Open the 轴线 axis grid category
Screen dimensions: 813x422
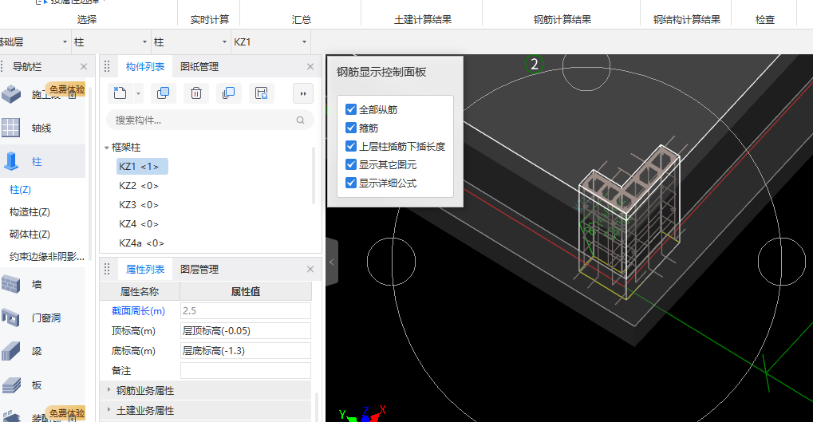[x=42, y=128]
